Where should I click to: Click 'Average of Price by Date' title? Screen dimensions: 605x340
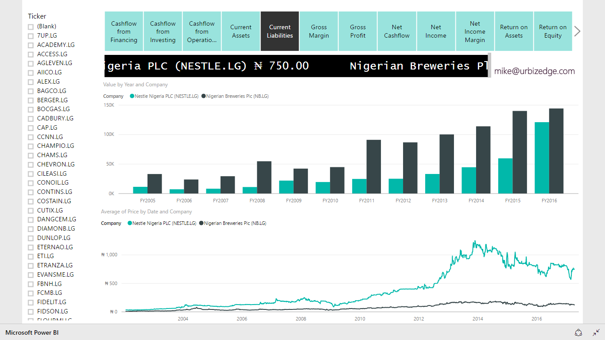coord(147,212)
